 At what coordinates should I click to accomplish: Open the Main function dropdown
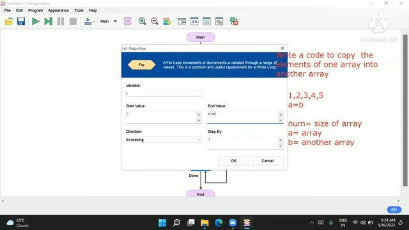[x=109, y=21]
